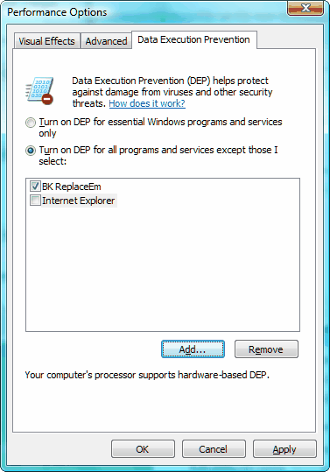Viewport: 330px width, 472px height.
Task: Select the BK ReplaceEm list entry
Action: pyautogui.click(x=71, y=187)
